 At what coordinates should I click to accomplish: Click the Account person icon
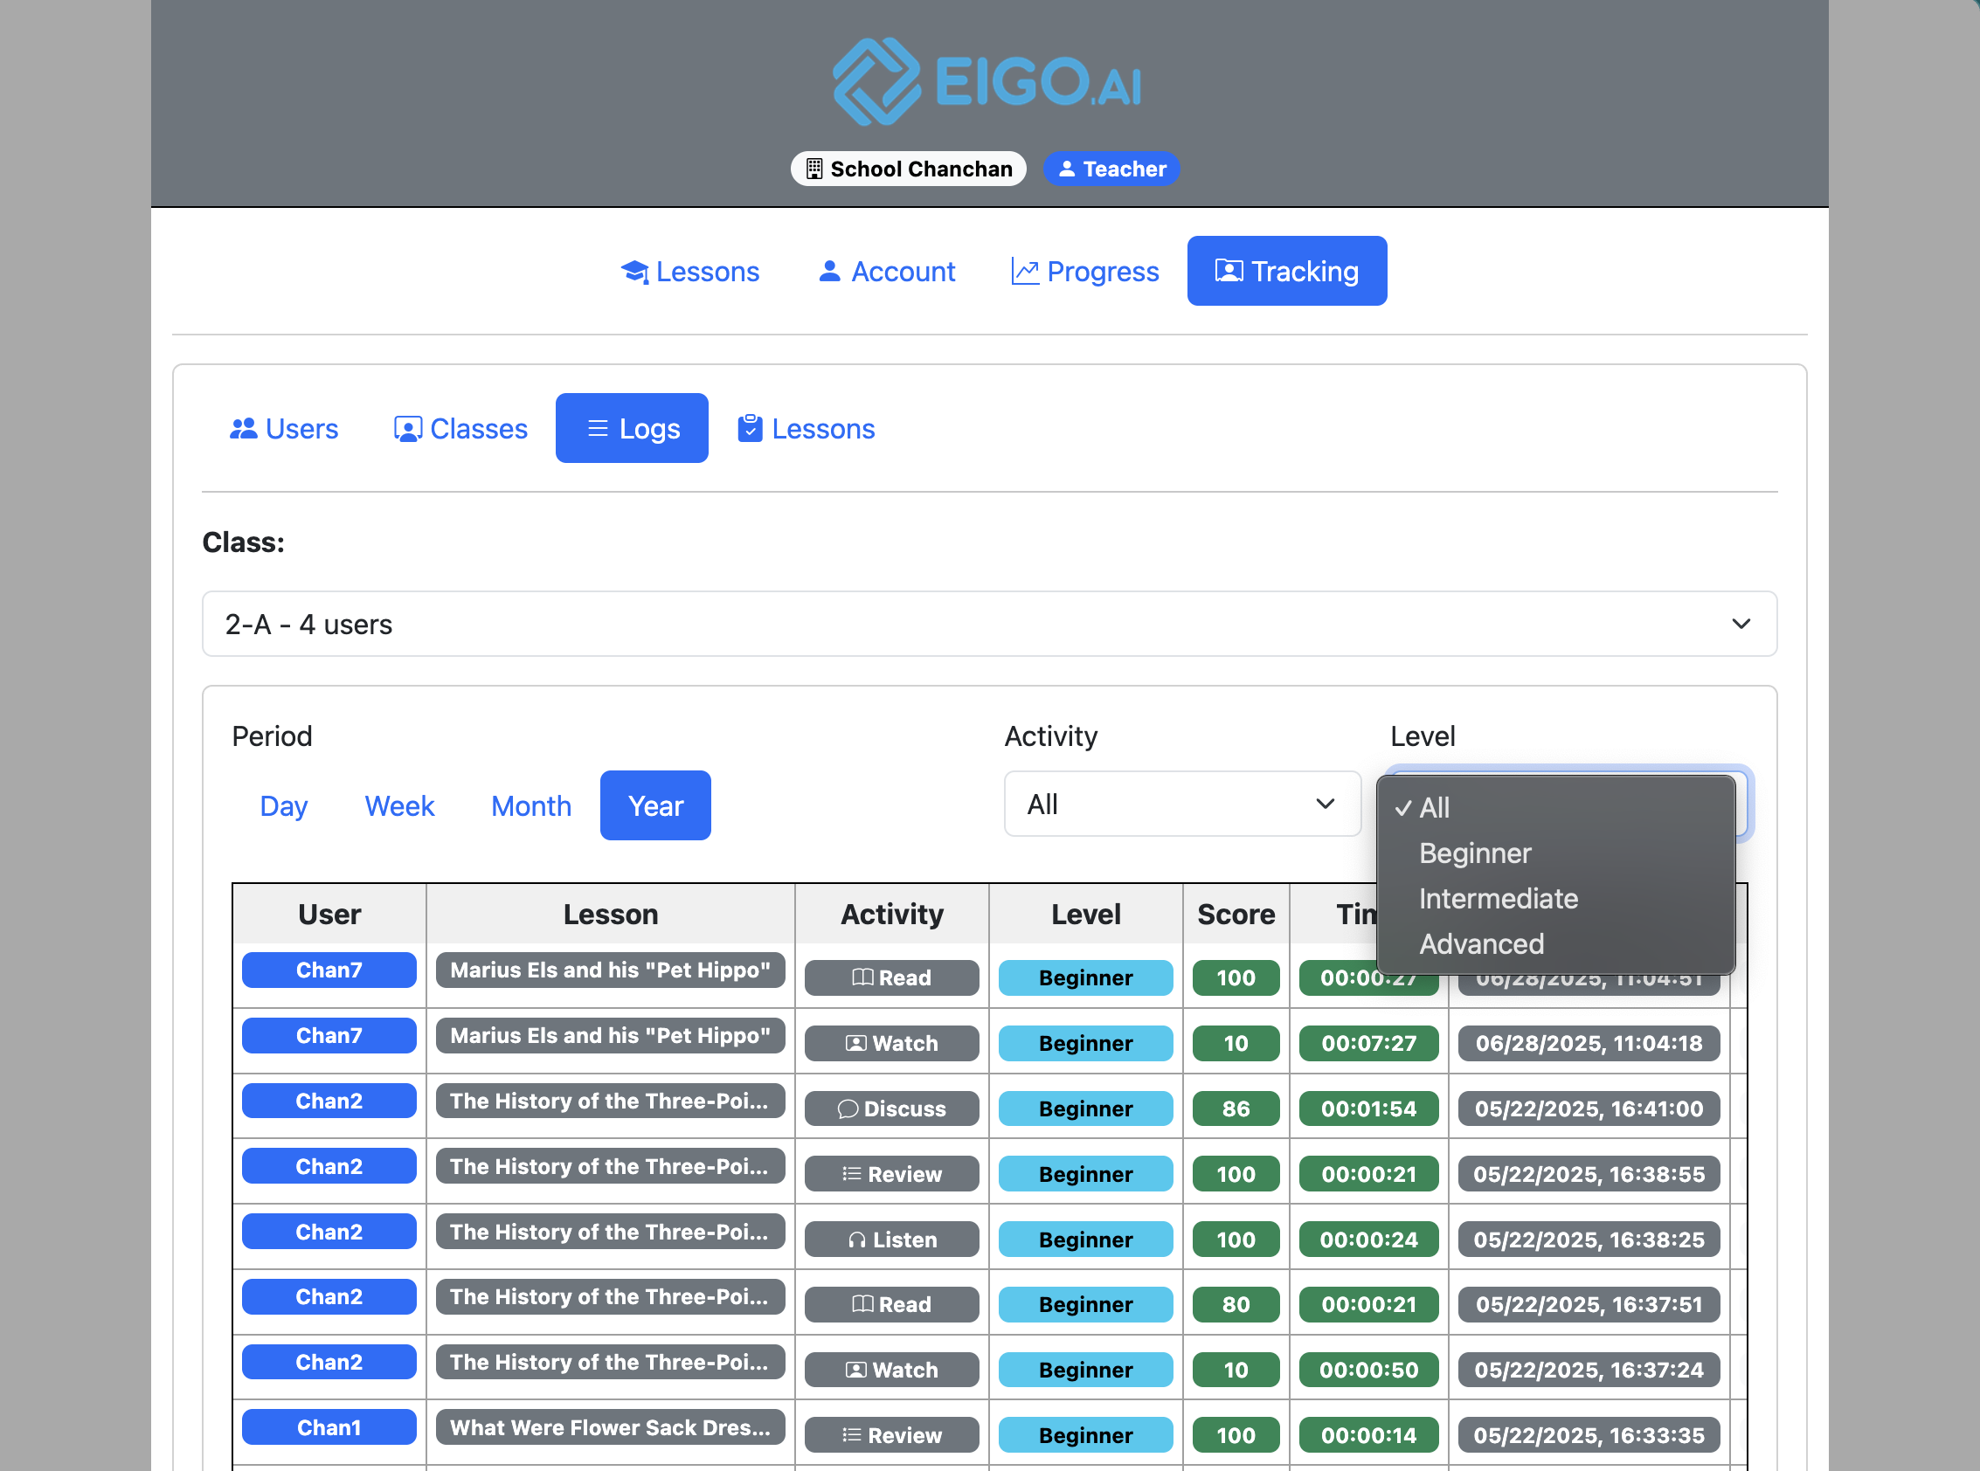[829, 271]
